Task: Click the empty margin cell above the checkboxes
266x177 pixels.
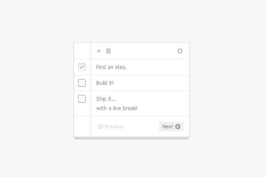Action: [x=82, y=51]
